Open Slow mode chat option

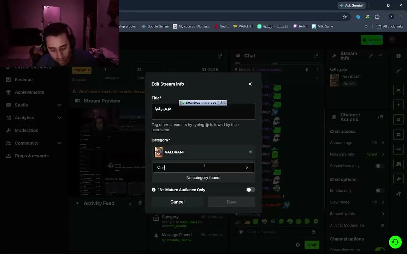pos(357,202)
